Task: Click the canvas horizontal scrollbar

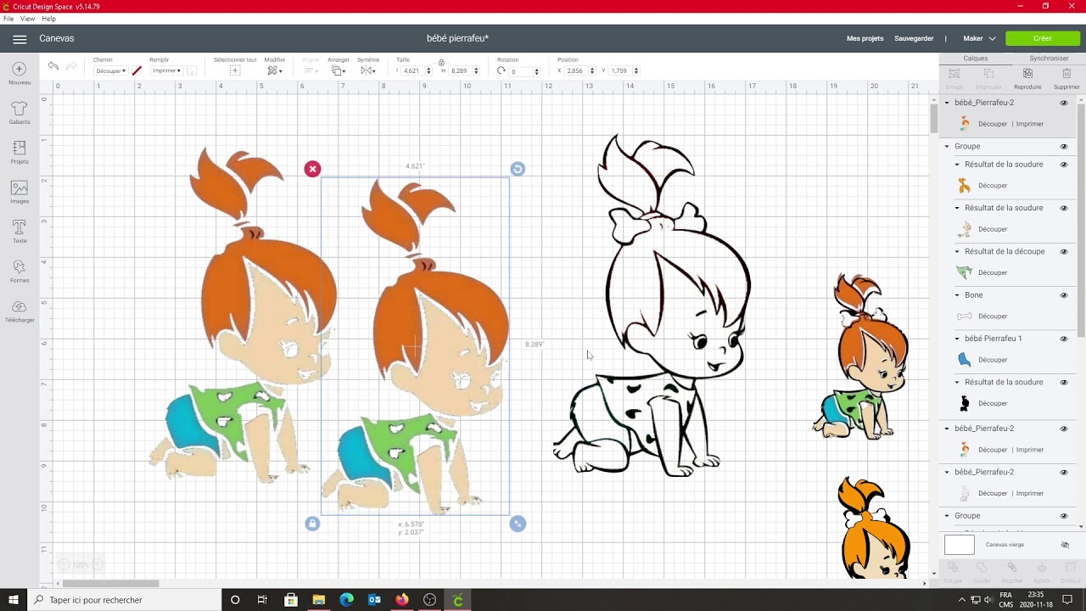Action: pyautogui.click(x=110, y=583)
